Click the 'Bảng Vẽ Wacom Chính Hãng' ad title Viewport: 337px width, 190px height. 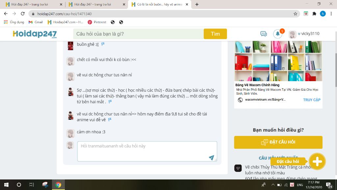(x=257, y=85)
